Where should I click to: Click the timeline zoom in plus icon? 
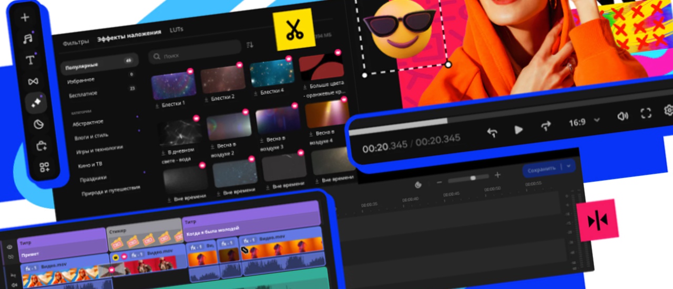497,175
